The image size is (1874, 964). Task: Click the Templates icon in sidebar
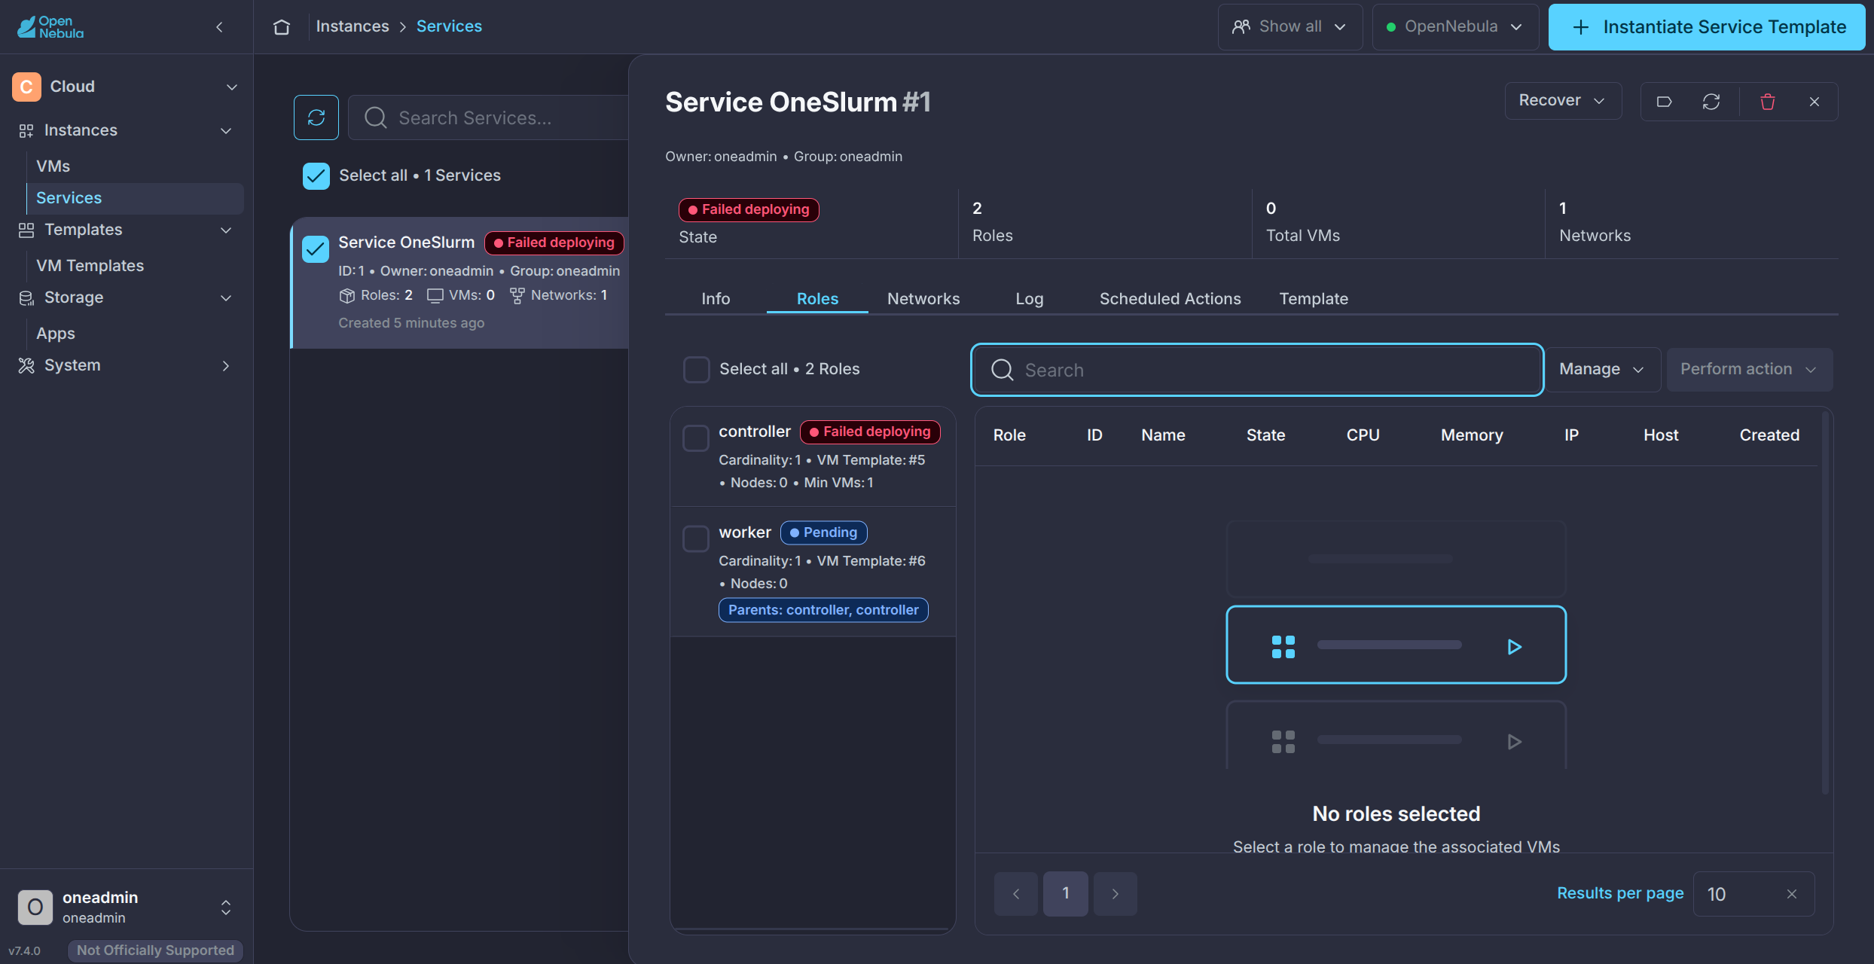pyautogui.click(x=26, y=230)
